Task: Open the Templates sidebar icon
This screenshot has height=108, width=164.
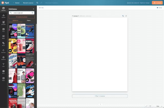Action: tap(3, 9)
